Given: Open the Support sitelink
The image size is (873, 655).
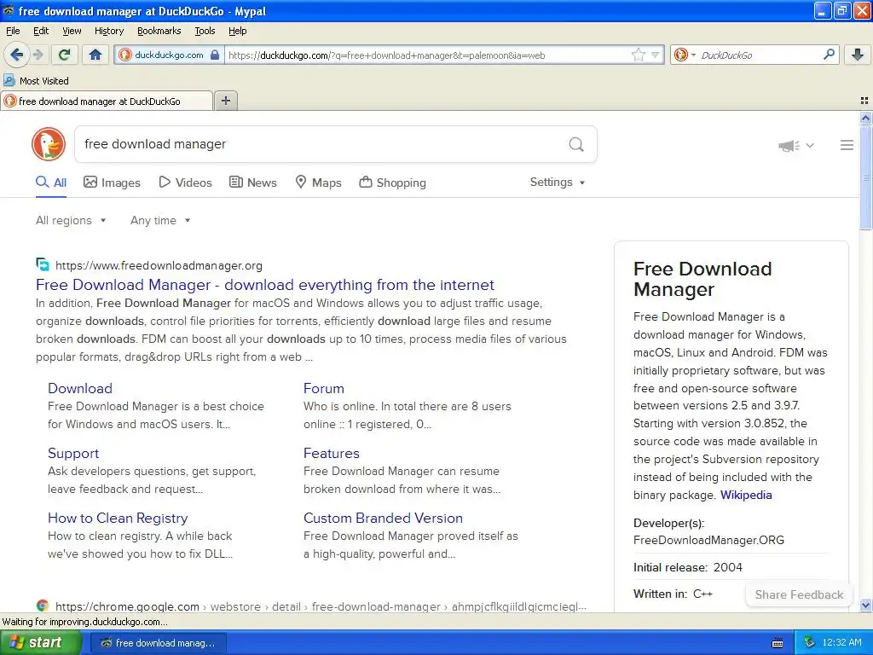Looking at the screenshot, I should (x=73, y=454).
